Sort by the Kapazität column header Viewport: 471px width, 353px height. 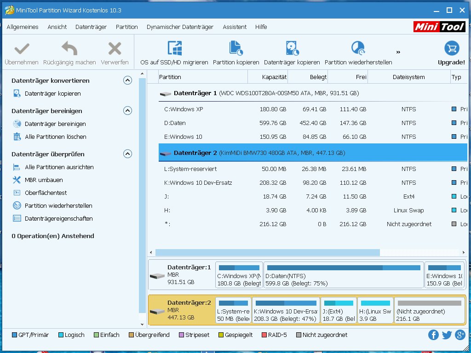(268, 77)
